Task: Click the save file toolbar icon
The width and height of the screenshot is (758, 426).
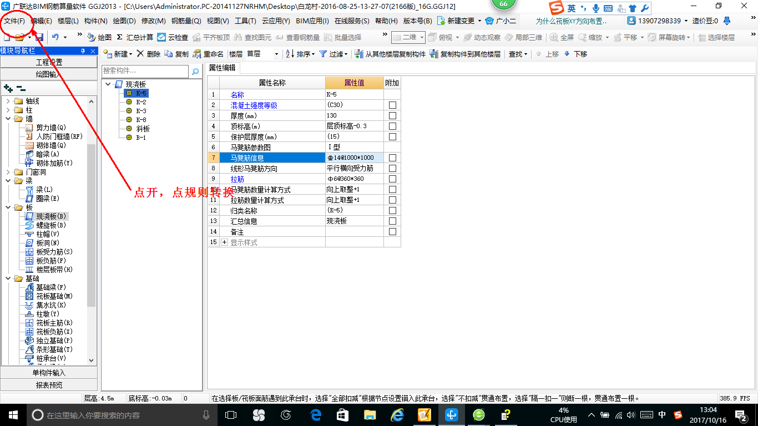Action: click(39, 37)
